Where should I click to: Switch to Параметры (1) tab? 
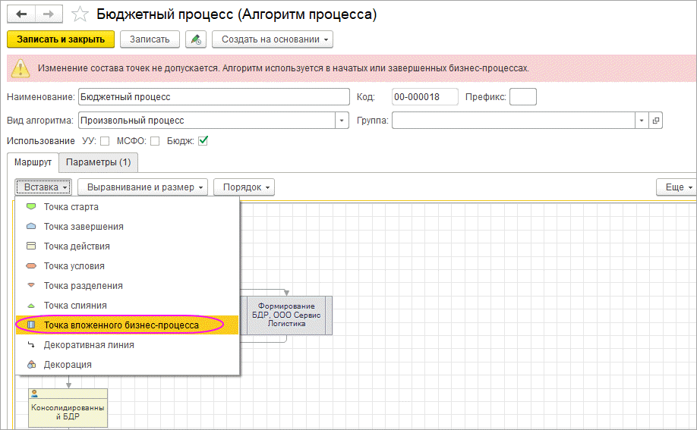click(x=98, y=162)
